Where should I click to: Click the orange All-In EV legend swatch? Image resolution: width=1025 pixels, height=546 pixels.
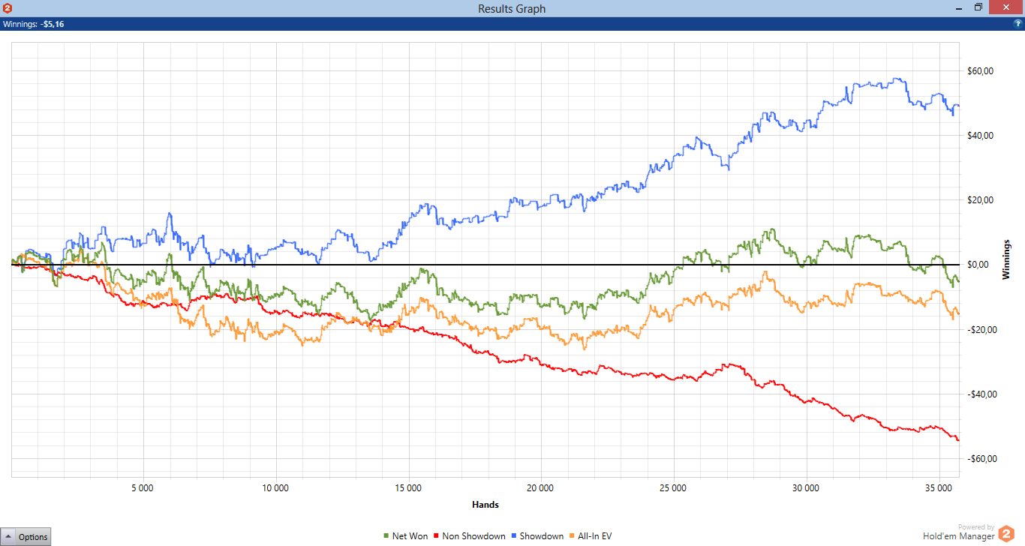(x=573, y=536)
